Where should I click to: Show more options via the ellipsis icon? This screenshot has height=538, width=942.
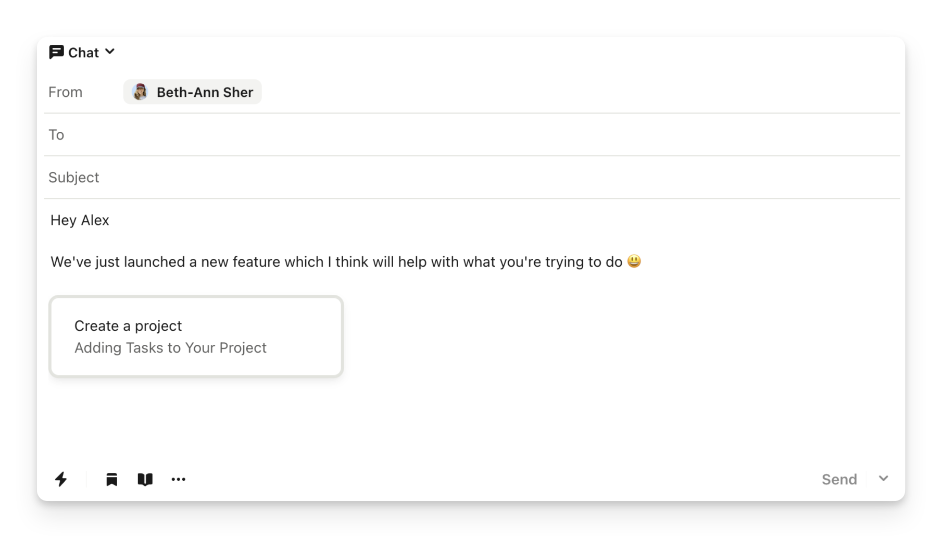click(178, 479)
